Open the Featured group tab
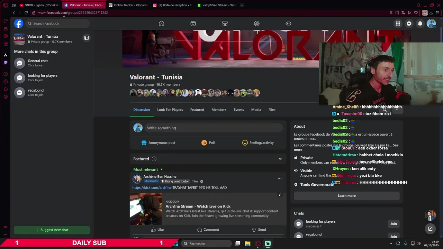 [x=197, y=110]
